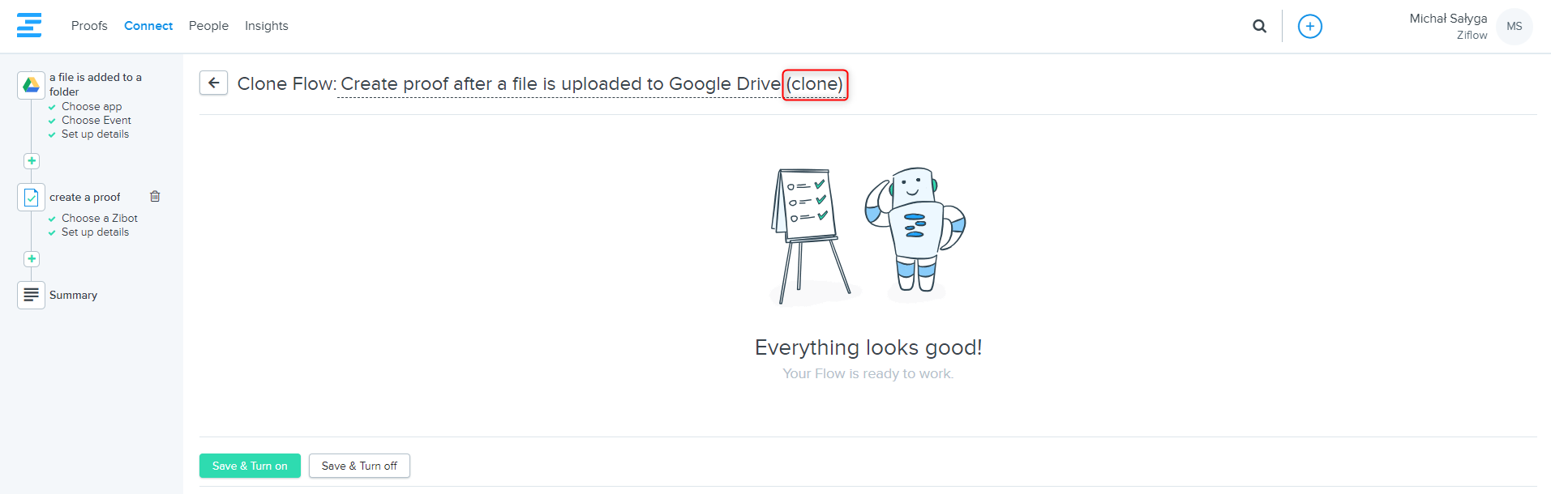Select the Google Drive trigger icon

[31, 85]
